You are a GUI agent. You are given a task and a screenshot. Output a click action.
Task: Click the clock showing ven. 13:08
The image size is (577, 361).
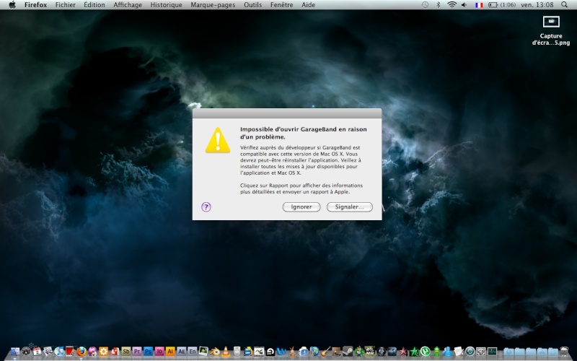[537, 5]
